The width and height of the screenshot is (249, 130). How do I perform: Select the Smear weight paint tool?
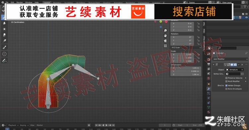4,35
